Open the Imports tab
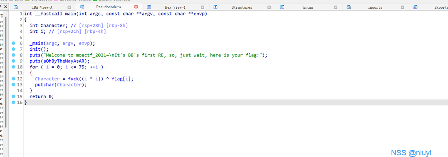Image resolution: width=448 pixels, height=157 pixels. (x=375, y=7)
